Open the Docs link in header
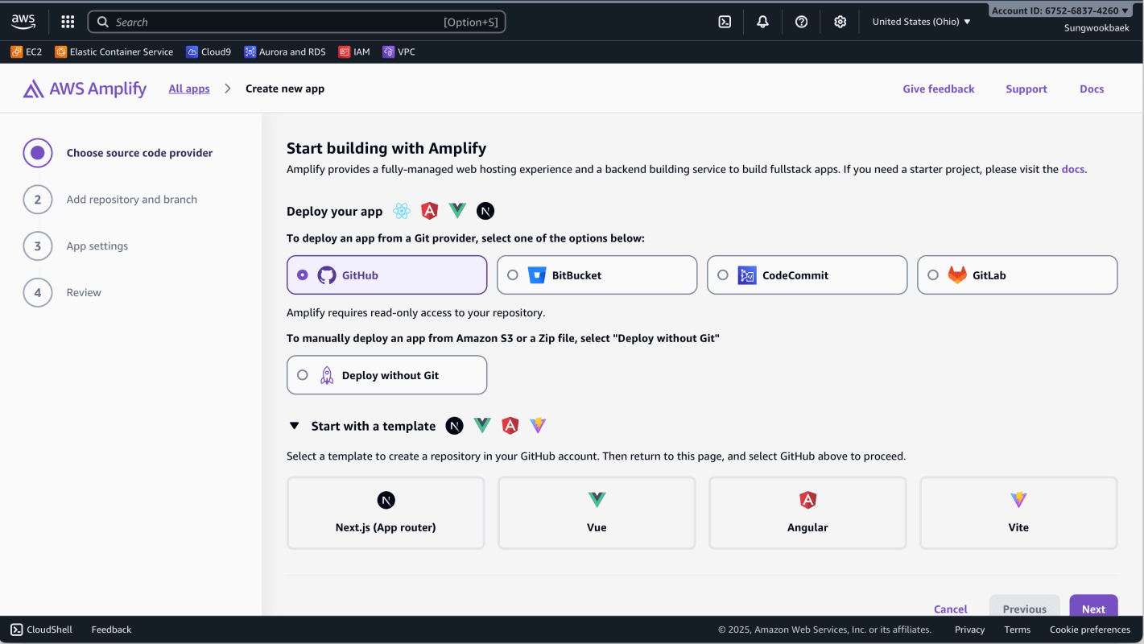This screenshot has height=644, width=1144. [1091, 89]
